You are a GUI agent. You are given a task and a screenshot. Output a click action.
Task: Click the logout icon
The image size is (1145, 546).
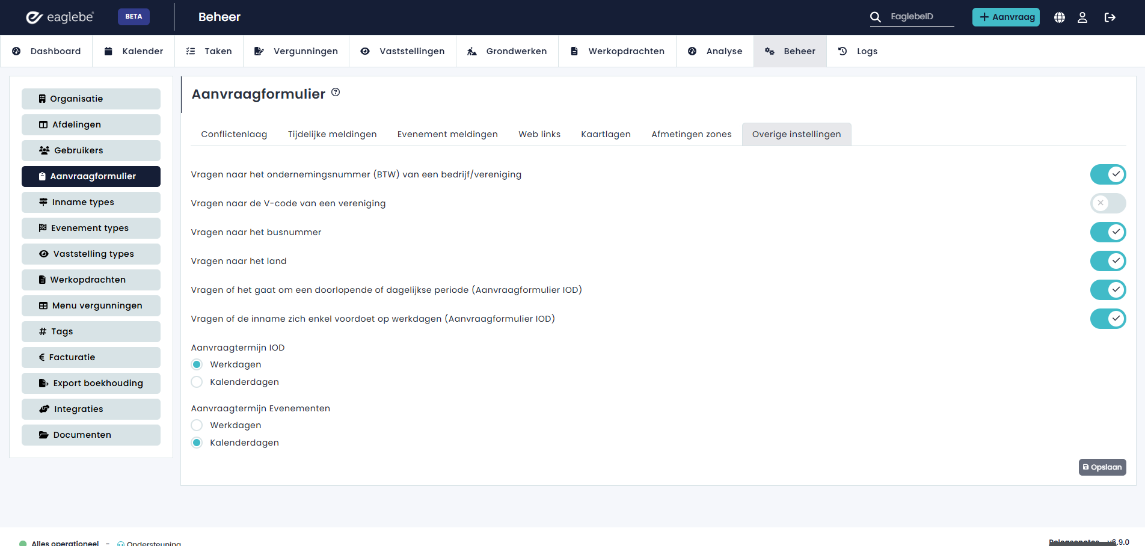coord(1110,17)
